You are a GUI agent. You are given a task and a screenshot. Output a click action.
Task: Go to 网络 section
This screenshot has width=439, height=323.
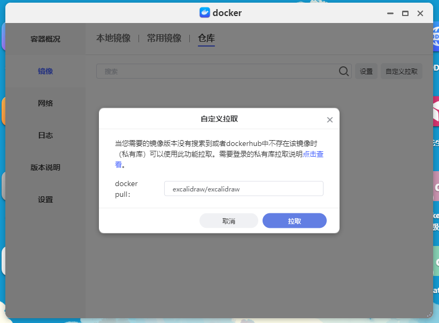45,103
